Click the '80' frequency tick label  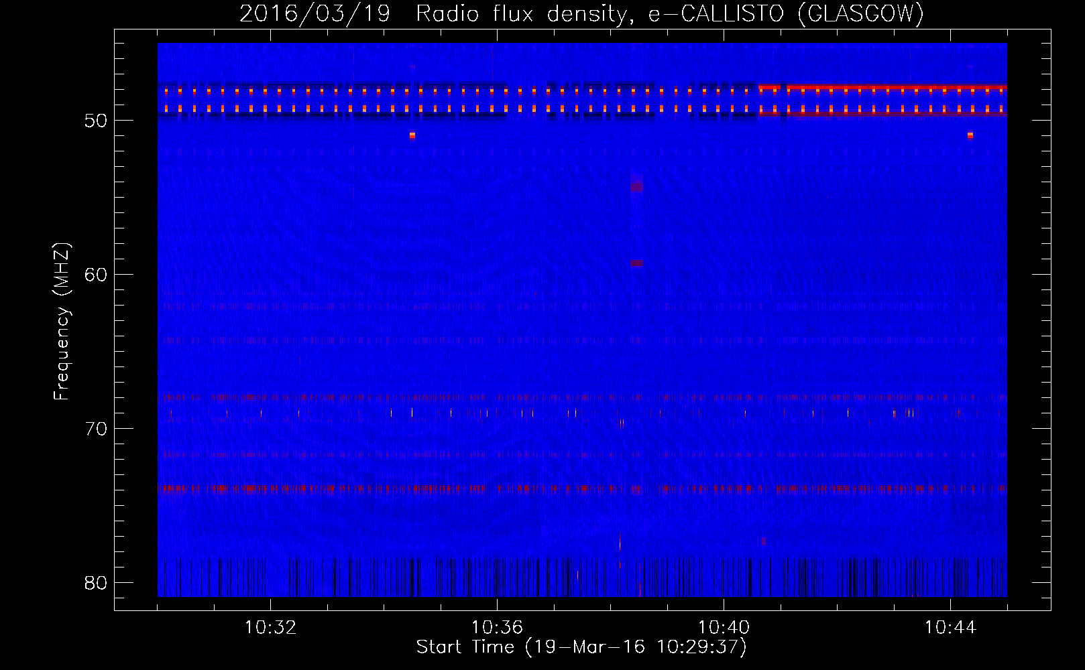(96, 583)
